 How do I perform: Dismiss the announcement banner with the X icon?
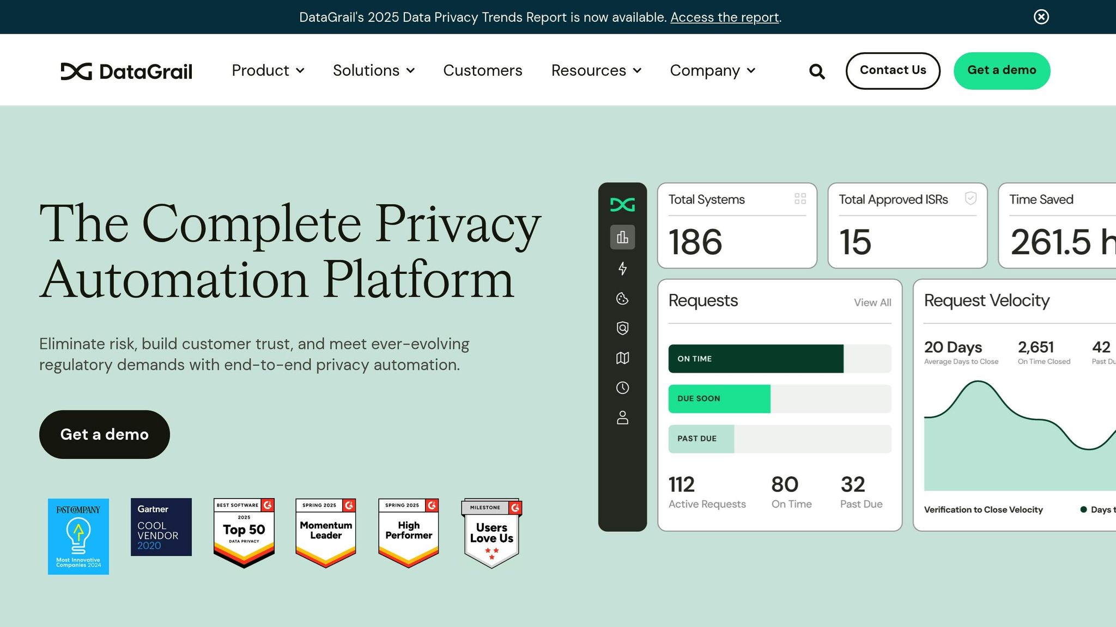coord(1041,17)
